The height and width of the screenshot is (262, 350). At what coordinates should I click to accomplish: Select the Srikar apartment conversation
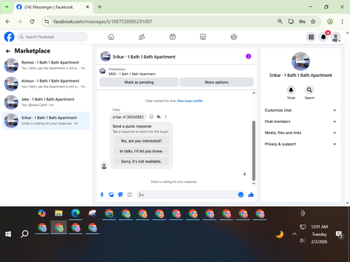[46, 121]
